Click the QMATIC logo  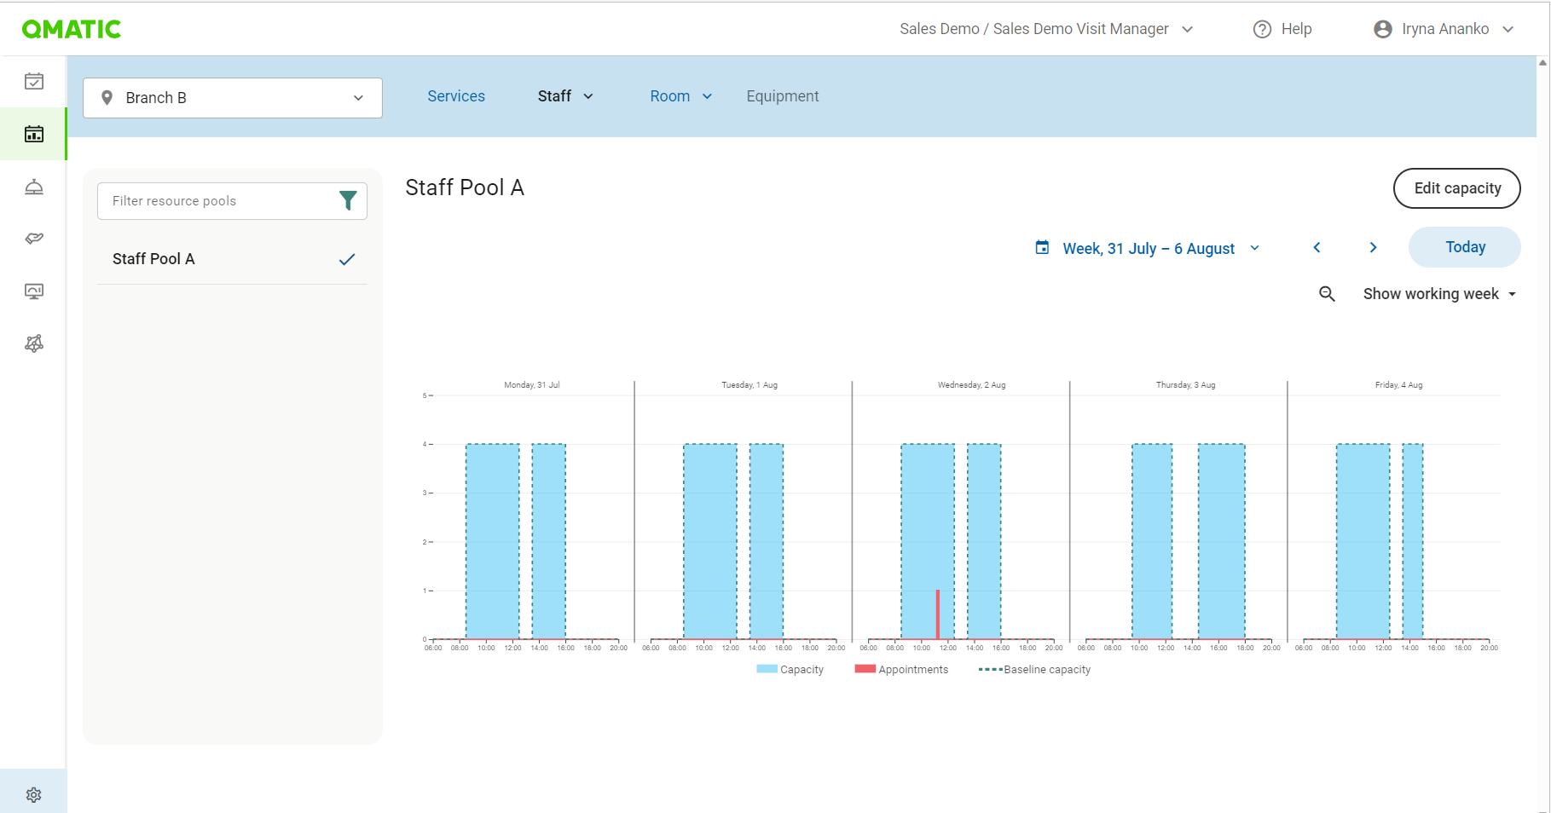coord(72,30)
